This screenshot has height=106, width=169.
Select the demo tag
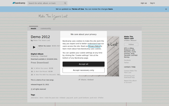(41, 98)
